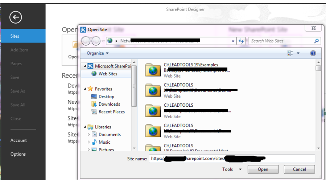This screenshot has width=326, height=180.
Task: Open the Organize menu
Action: tap(98, 53)
